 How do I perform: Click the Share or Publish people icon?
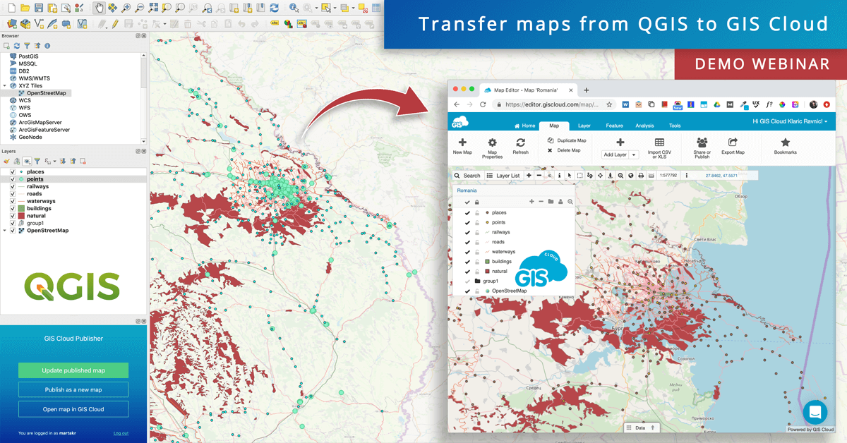point(702,143)
